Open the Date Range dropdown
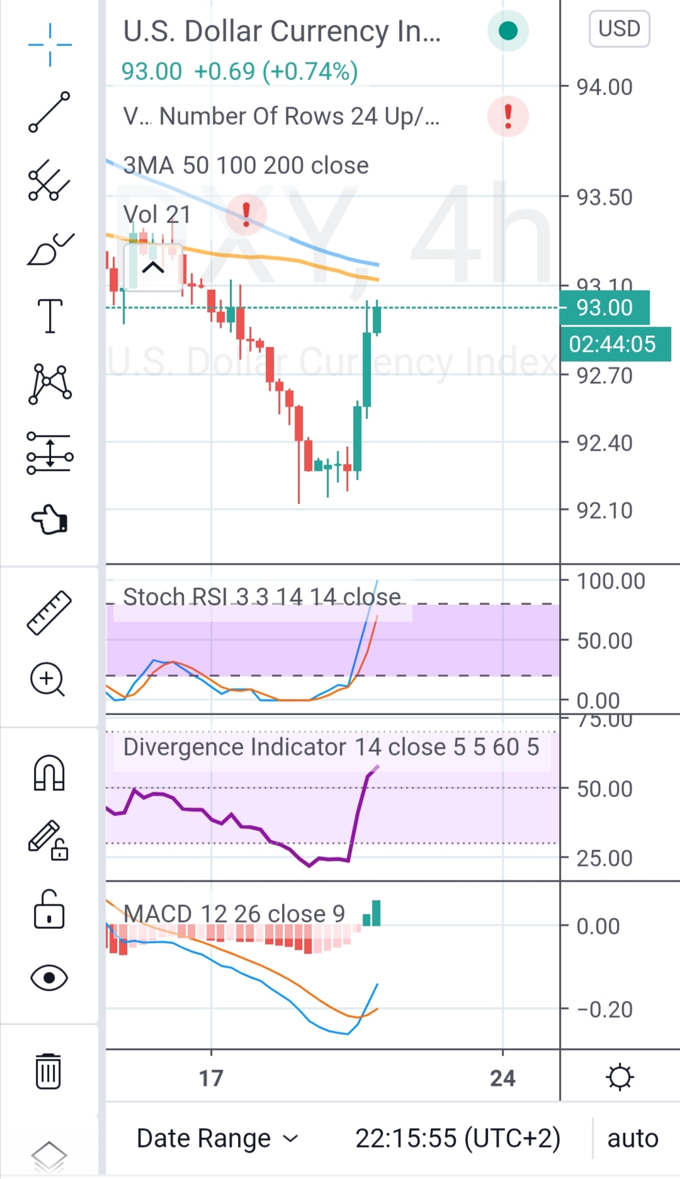Screen dimensions: 680x1179 (x=217, y=1139)
